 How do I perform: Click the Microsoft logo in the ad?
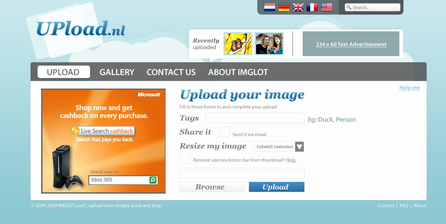pyautogui.click(x=149, y=94)
